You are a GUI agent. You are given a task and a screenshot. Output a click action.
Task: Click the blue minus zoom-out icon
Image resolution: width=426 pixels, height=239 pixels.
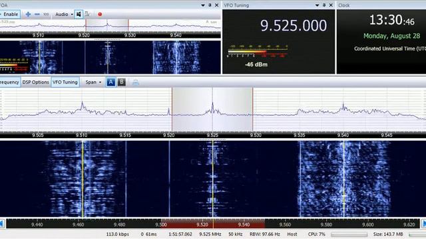[x=37, y=15]
